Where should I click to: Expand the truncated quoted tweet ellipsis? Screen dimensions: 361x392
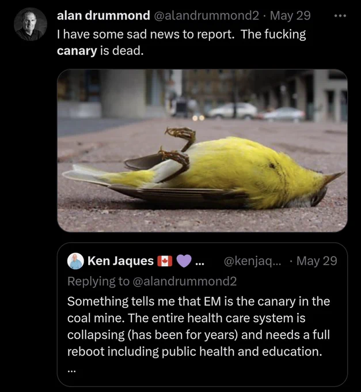71,371
